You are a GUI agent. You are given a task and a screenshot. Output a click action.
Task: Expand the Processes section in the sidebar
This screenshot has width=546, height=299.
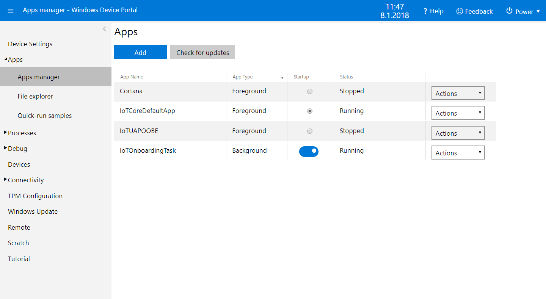point(5,133)
